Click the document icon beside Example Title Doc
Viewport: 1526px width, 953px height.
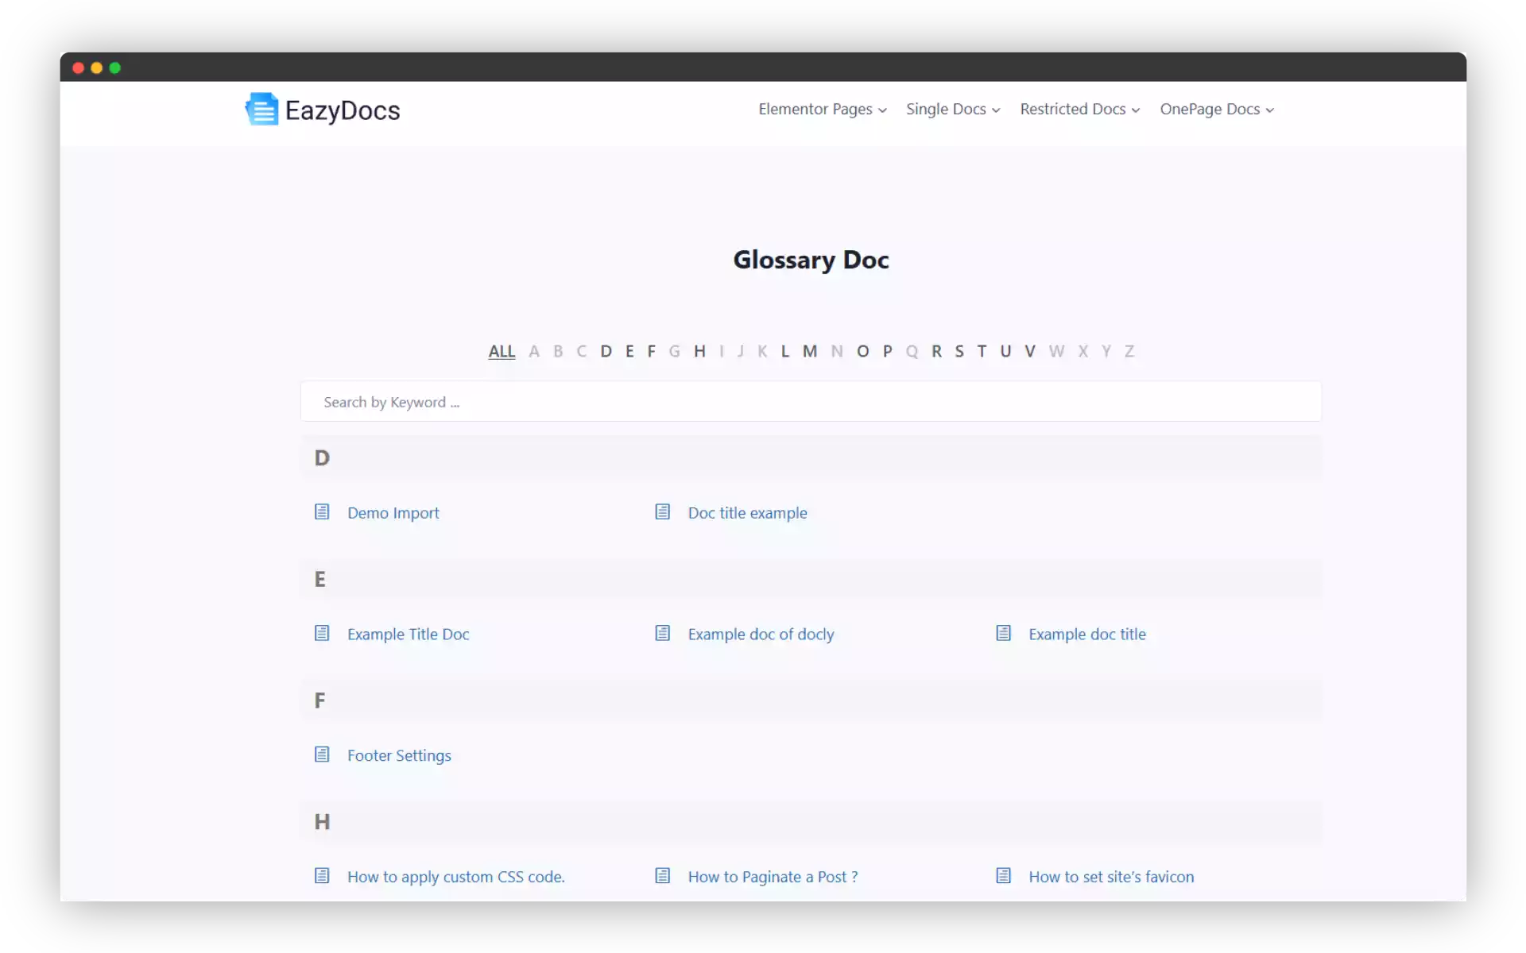coord(323,633)
